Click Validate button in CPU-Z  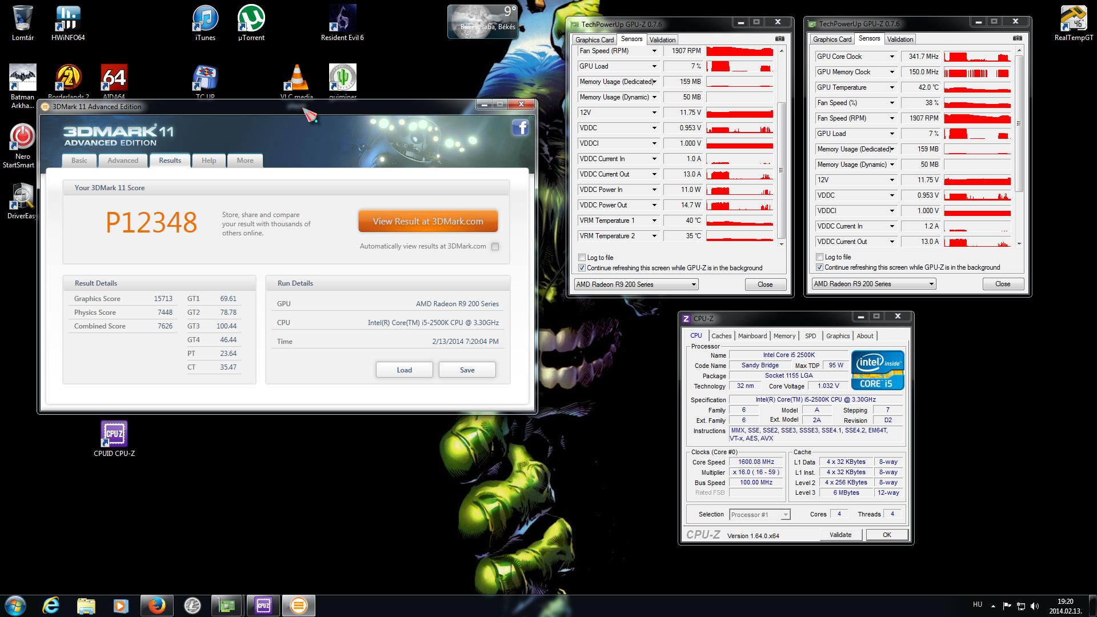pyautogui.click(x=840, y=535)
